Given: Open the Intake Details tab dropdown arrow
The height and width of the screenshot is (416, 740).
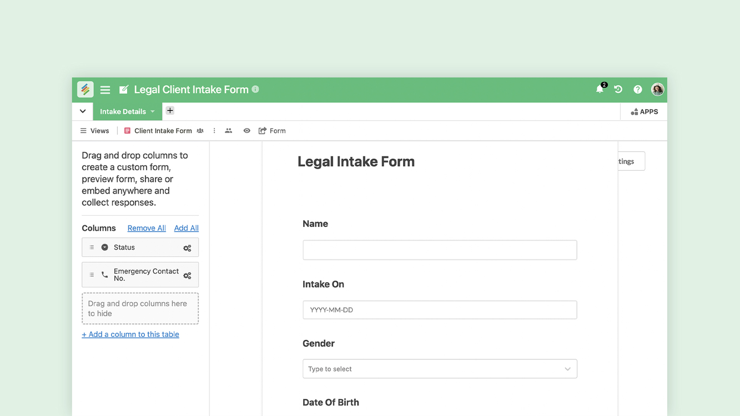Looking at the screenshot, I should 153,111.
